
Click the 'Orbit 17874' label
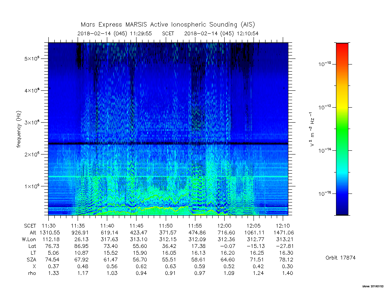click(x=340, y=258)
